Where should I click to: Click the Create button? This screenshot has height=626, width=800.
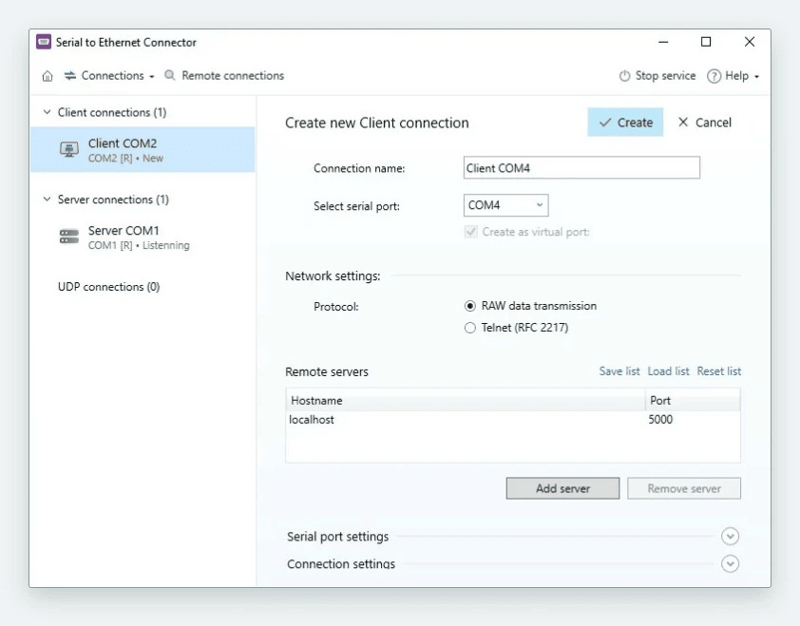[625, 123]
